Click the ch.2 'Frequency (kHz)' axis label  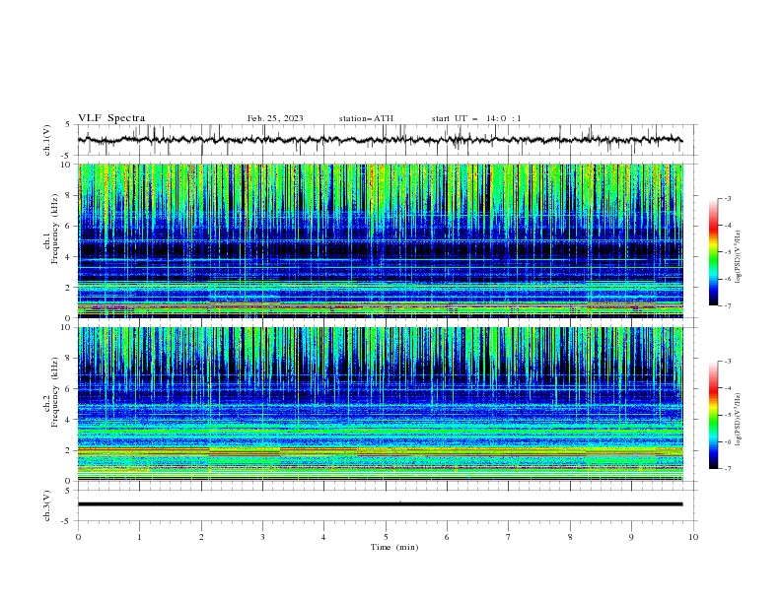[x=55, y=392]
